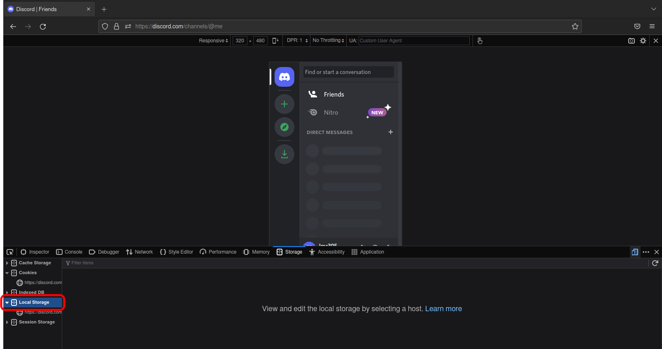This screenshot has height=349, width=662.
Task: Switch to the Inspector tab
Action: pos(35,252)
